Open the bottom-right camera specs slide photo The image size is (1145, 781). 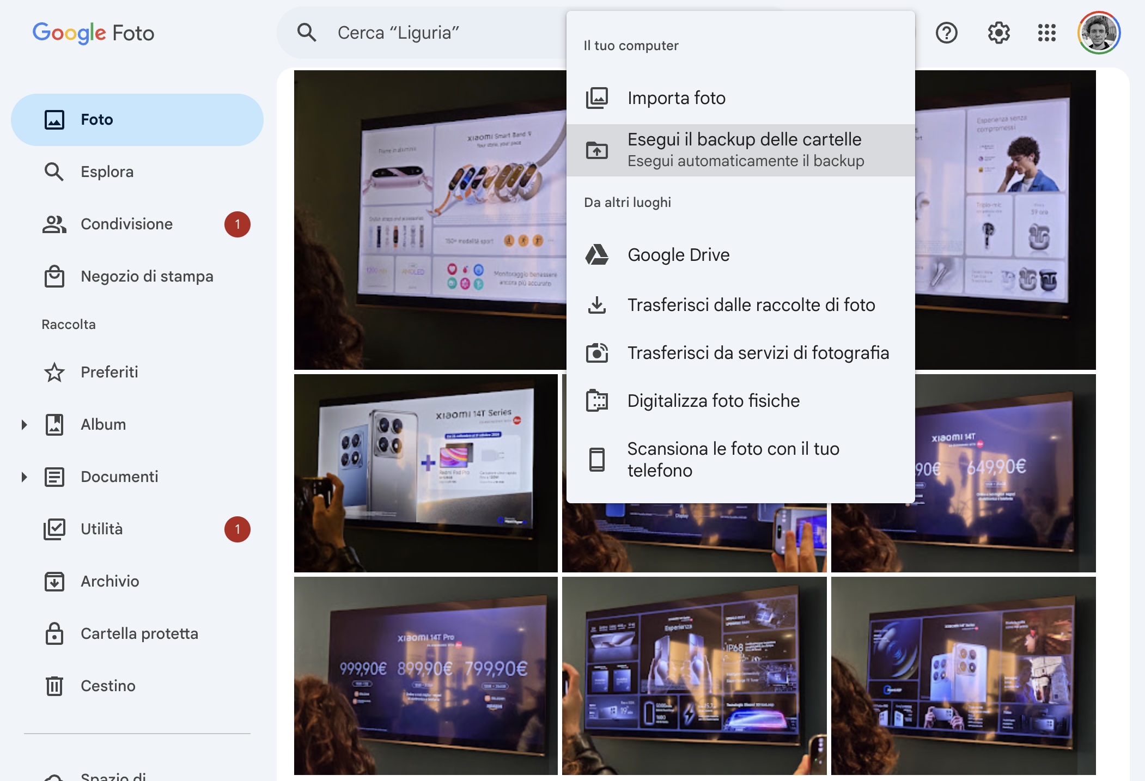click(964, 675)
